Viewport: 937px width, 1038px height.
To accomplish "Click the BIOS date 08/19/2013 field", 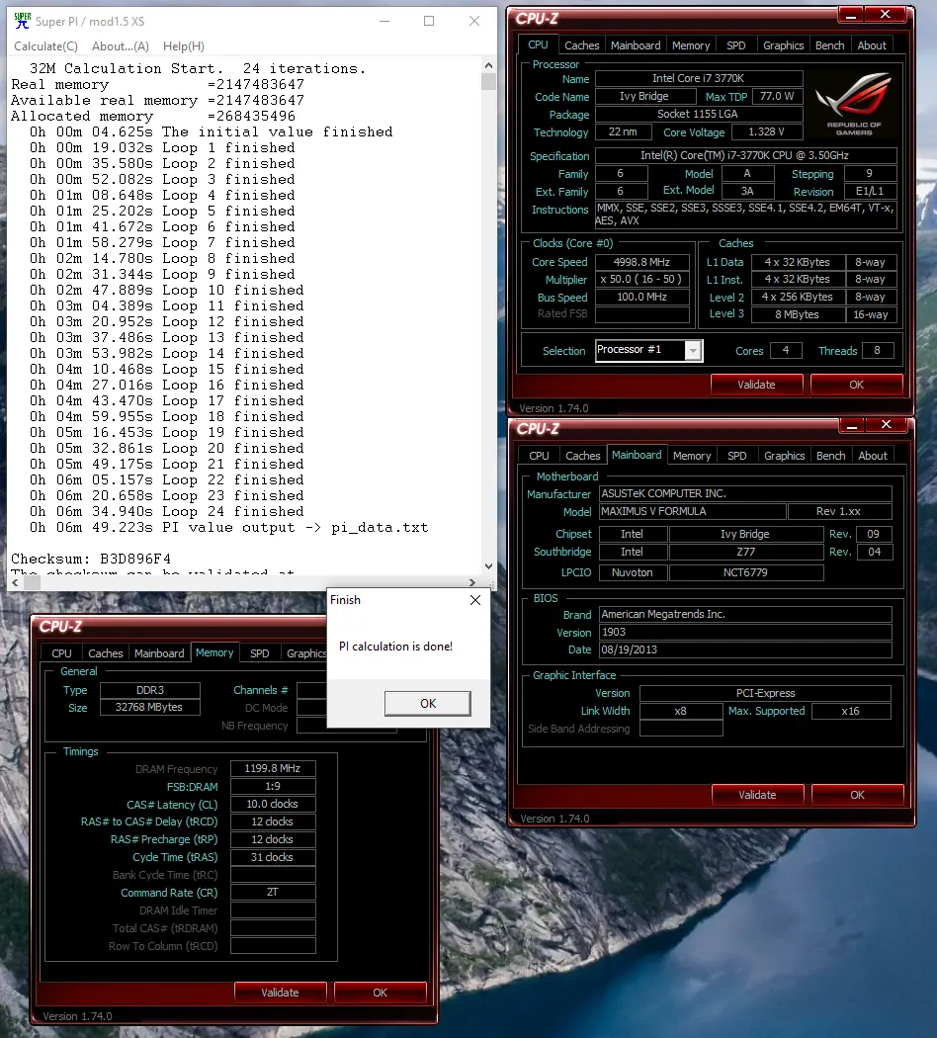I will (x=745, y=649).
